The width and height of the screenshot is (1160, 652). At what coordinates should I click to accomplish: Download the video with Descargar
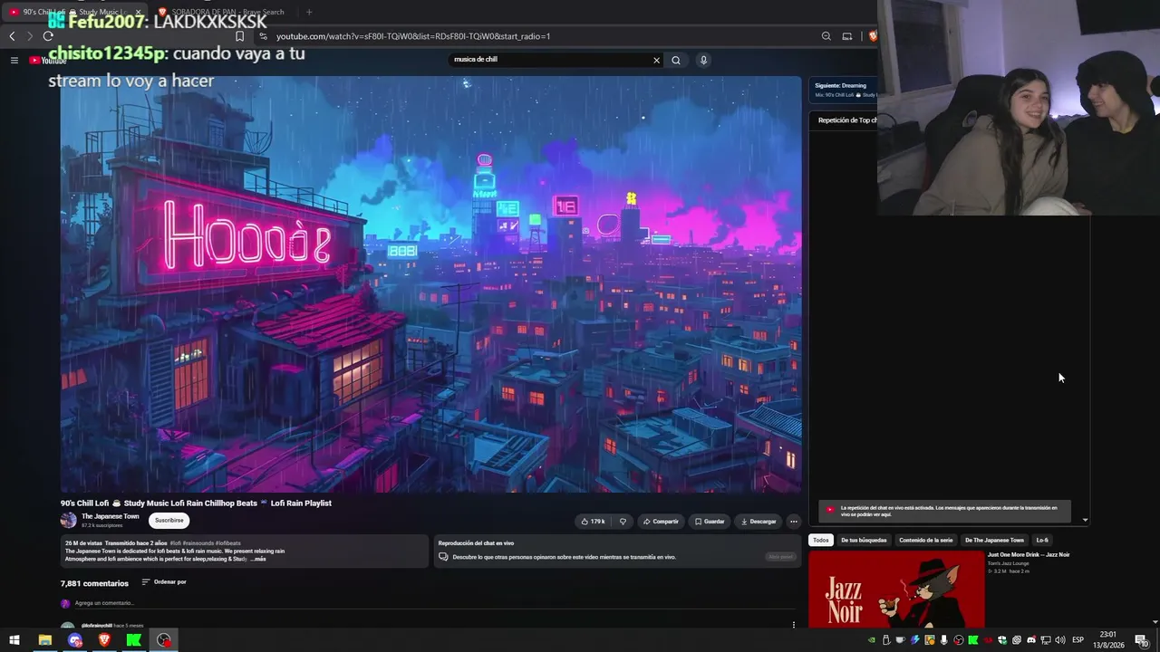click(759, 522)
